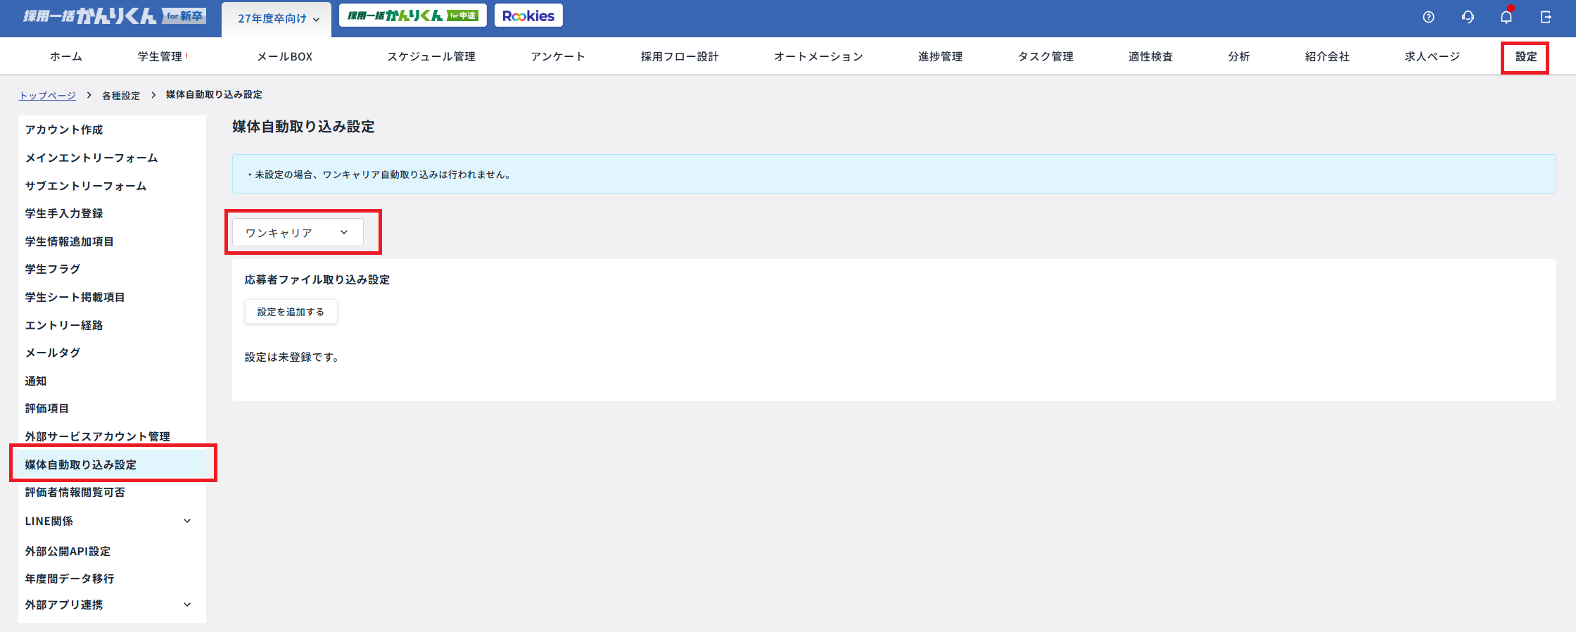Select 媒体自動取り込み設定 in sidebar
Image resolution: width=1576 pixels, height=632 pixels.
(81, 464)
